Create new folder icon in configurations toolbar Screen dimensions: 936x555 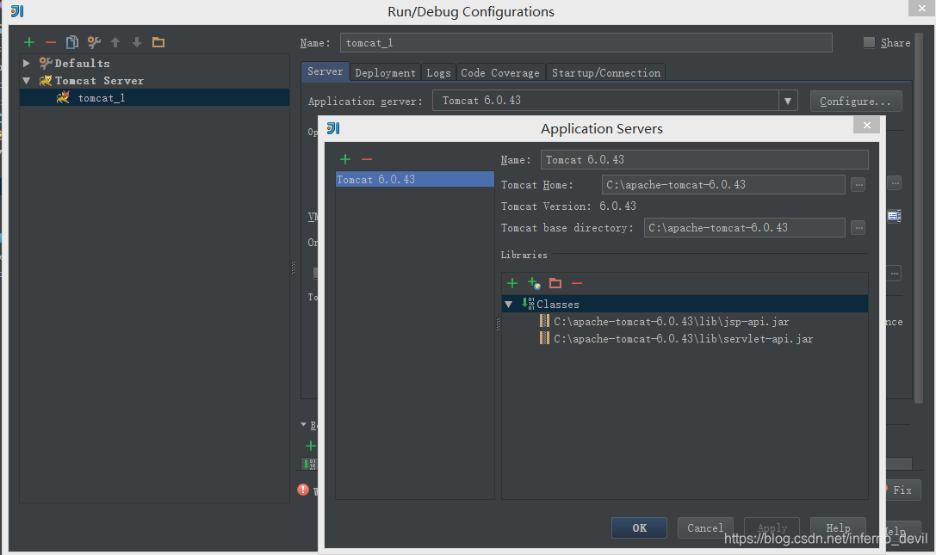[158, 42]
